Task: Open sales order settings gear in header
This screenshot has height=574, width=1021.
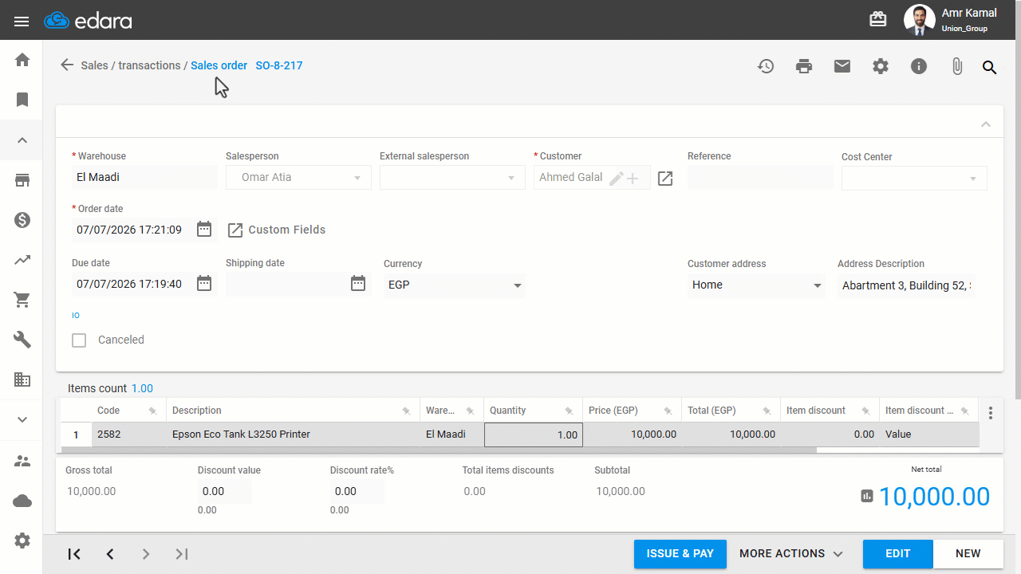Action: [881, 66]
